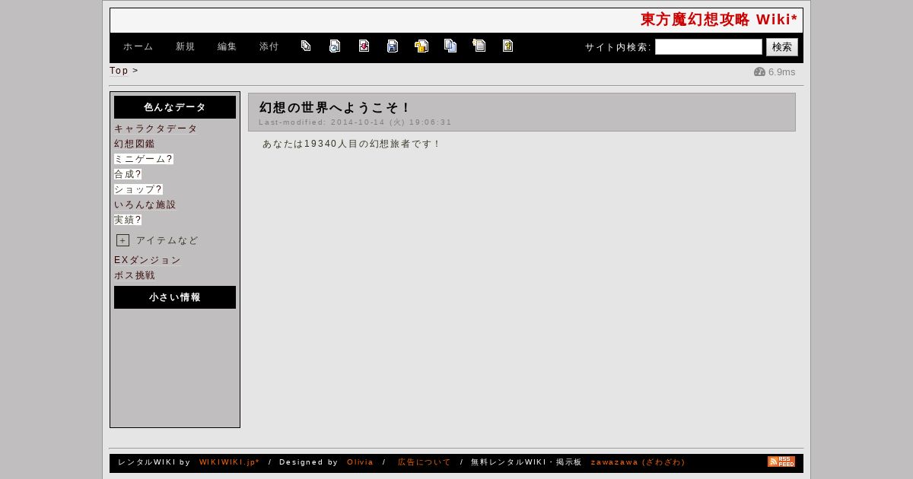Open the 添付 attach menu item
Image resolution: width=913 pixels, height=479 pixels.
click(x=269, y=47)
